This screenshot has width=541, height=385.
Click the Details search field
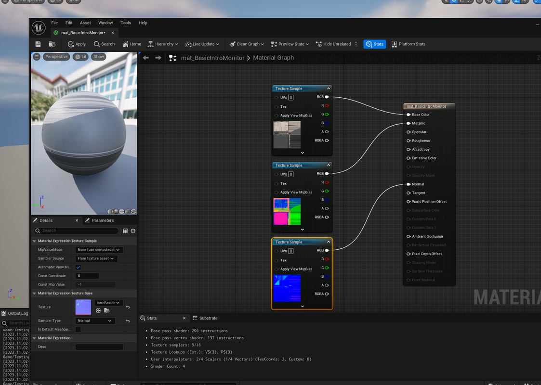click(76, 231)
